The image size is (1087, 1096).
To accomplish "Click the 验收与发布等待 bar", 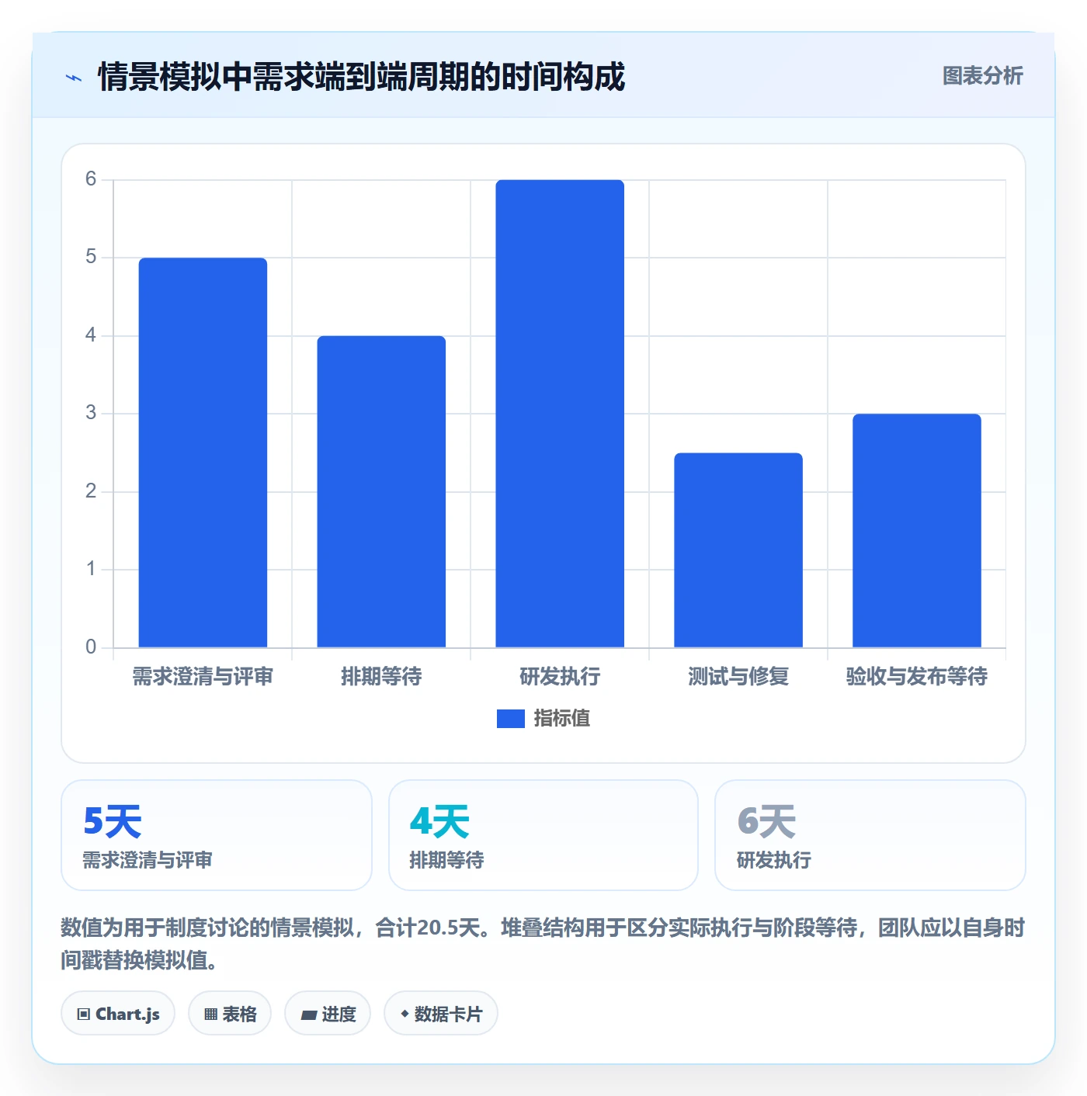I will (917, 530).
